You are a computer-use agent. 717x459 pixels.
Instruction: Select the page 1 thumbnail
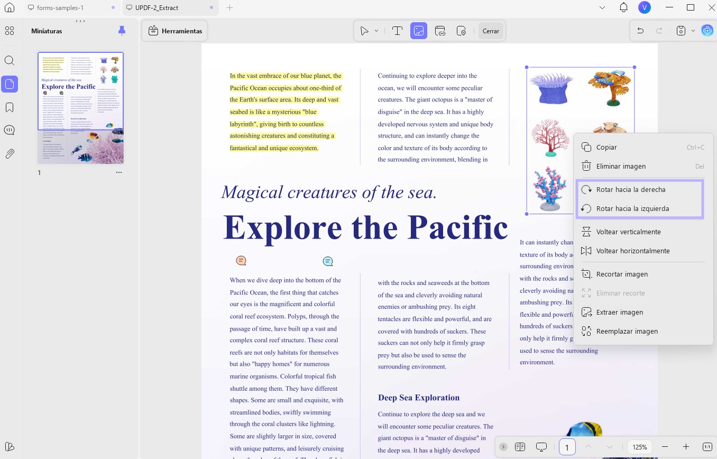(x=80, y=108)
